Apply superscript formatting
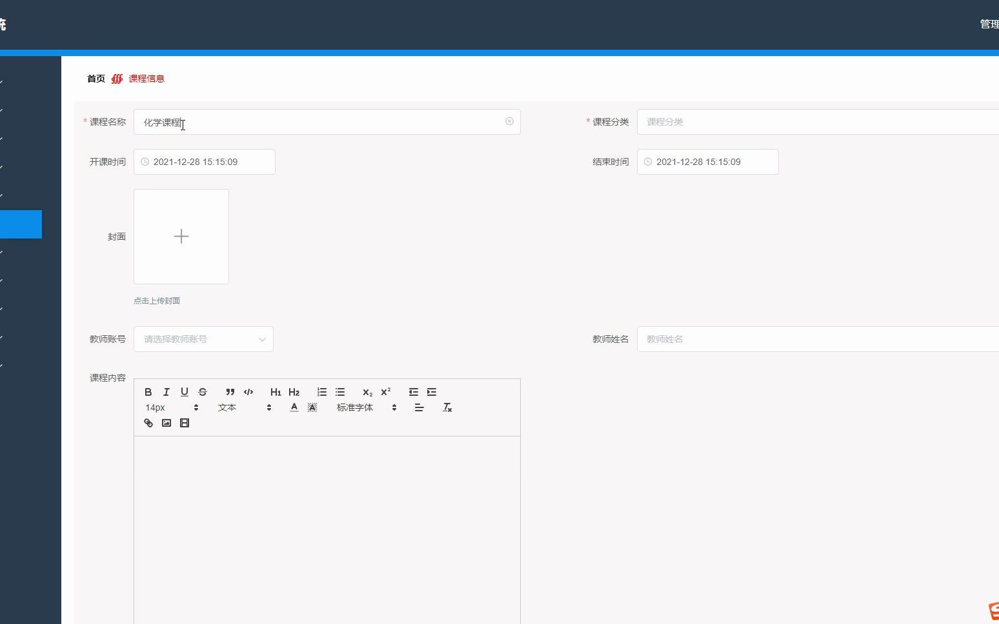 [385, 392]
